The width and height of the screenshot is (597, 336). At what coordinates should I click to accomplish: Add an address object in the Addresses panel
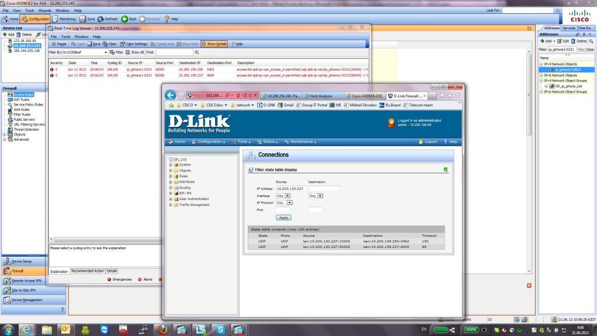[547, 41]
